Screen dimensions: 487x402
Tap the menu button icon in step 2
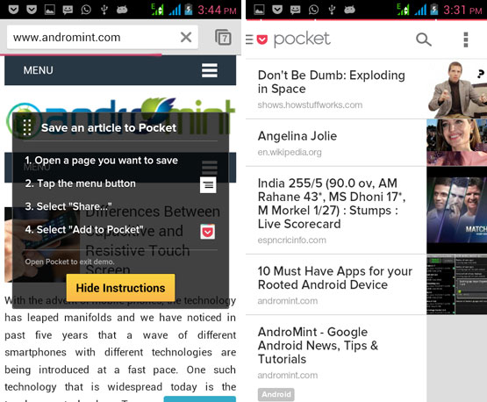pos(208,185)
